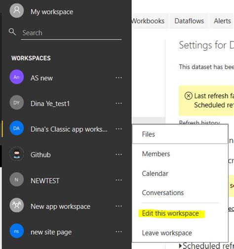
Task: Select the Dina Ye_test1 avatar icon
Action: (16, 103)
